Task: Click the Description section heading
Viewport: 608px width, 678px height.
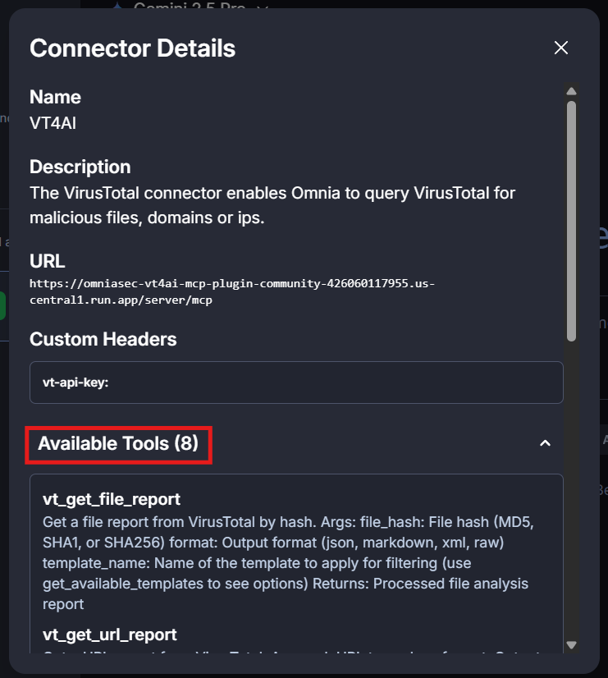Action: pos(80,167)
